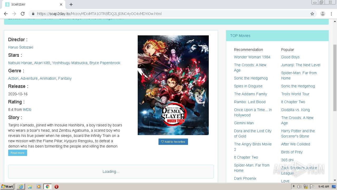Screen dimensions: 337x190
Task: Open Natsuki Hanae star link
Action: 20,63
